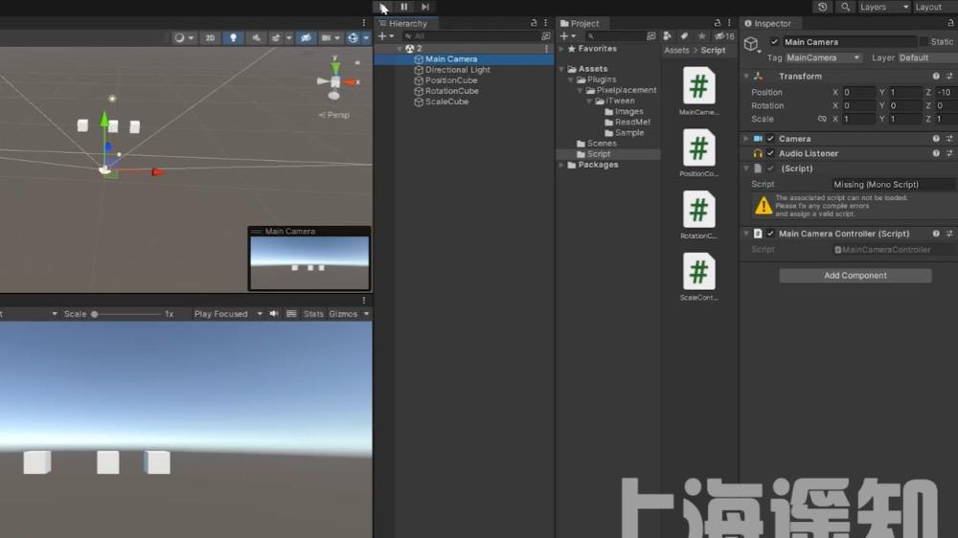Lock the Inspector panel
Image resolution: width=958 pixels, height=538 pixels.
click(950, 23)
